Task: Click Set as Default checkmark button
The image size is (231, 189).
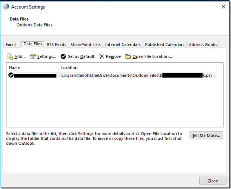Action: [78, 56]
